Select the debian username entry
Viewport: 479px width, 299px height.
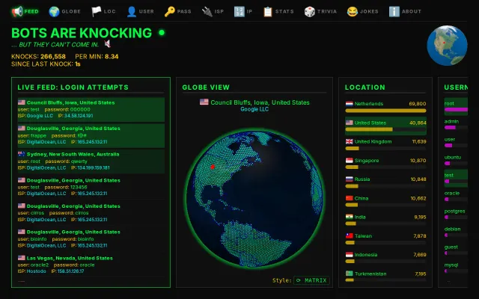click(x=456, y=232)
